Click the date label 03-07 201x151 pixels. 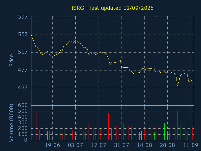[75, 145]
